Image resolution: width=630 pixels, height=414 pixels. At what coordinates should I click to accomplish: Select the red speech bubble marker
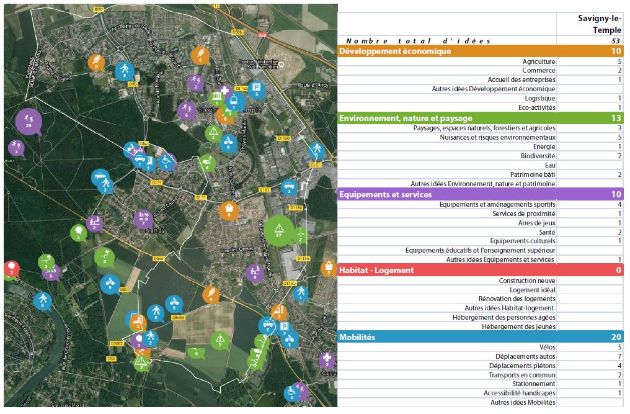[x=11, y=269]
